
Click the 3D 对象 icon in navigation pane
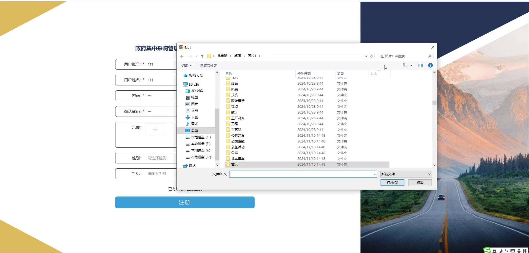point(188,91)
